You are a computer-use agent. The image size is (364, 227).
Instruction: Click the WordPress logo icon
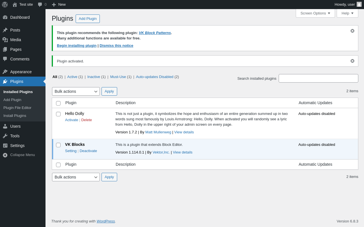pos(5,5)
